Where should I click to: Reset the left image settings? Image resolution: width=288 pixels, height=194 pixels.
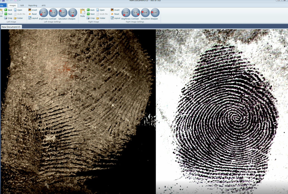[33, 14]
